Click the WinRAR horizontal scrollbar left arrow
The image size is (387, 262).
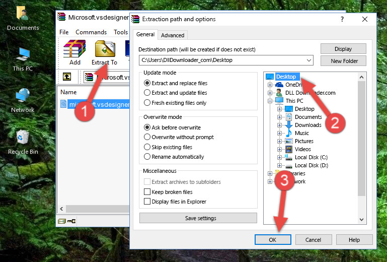coord(61,209)
